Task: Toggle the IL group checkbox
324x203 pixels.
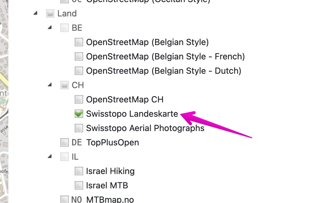Action: (x=64, y=157)
